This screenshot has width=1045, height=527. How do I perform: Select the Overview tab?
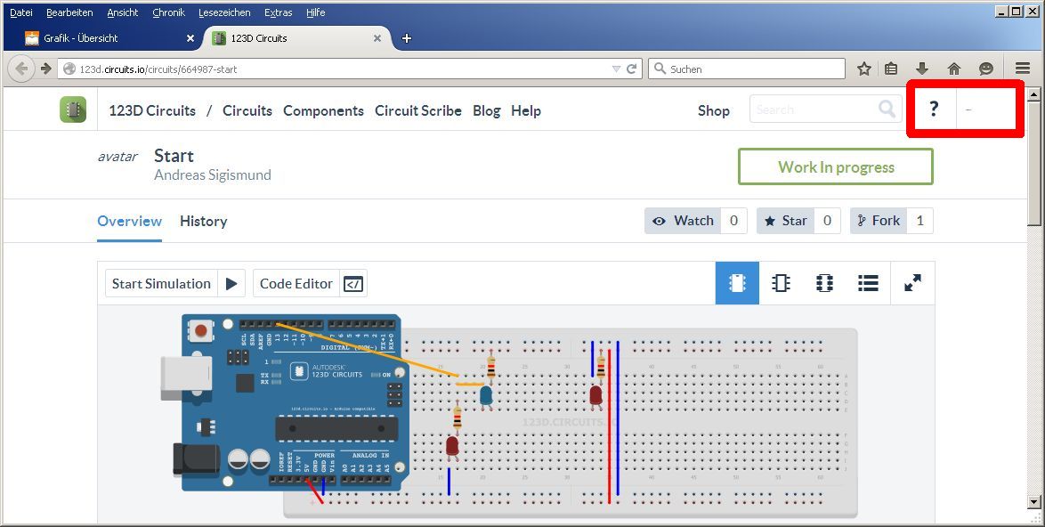click(x=129, y=221)
